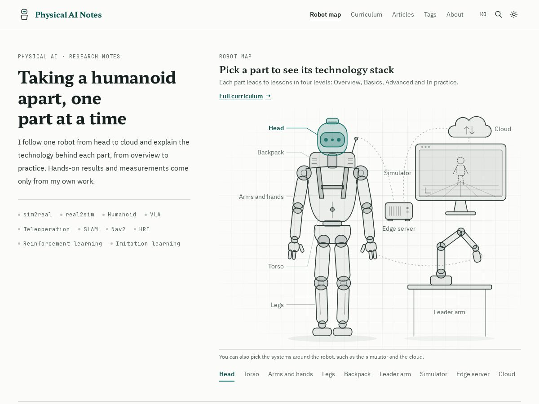Switch language with the KO button
Screen dimensions: 539x404
[x=483, y=14]
